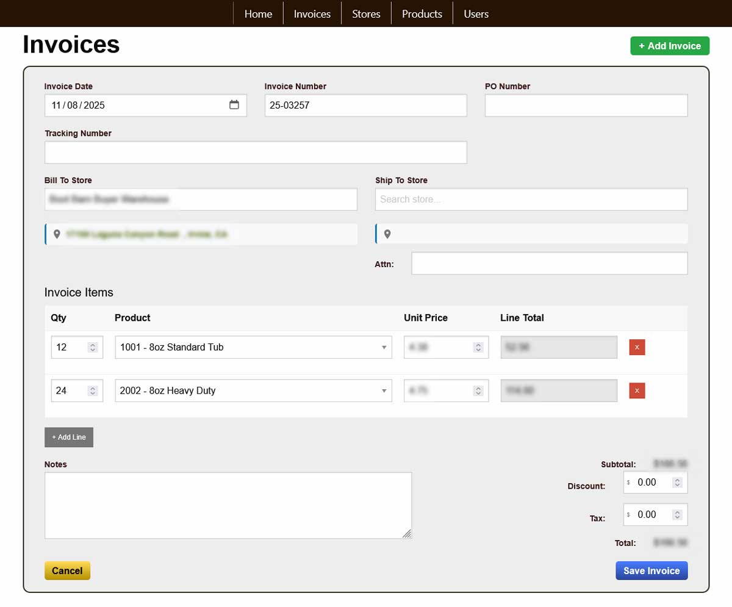Open the Ship To Store search box
Image resolution: width=732 pixels, height=607 pixels.
pyautogui.click(x=531, y=199)
